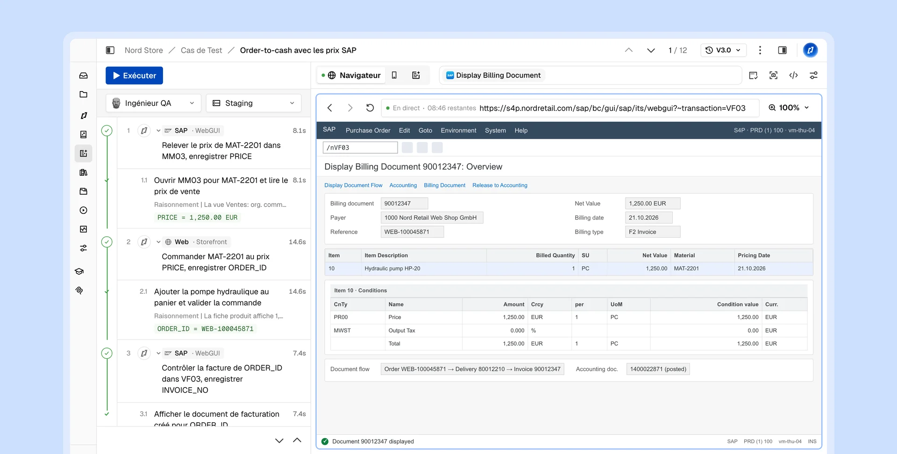Click the mobile device view icon

pos(394,75)
